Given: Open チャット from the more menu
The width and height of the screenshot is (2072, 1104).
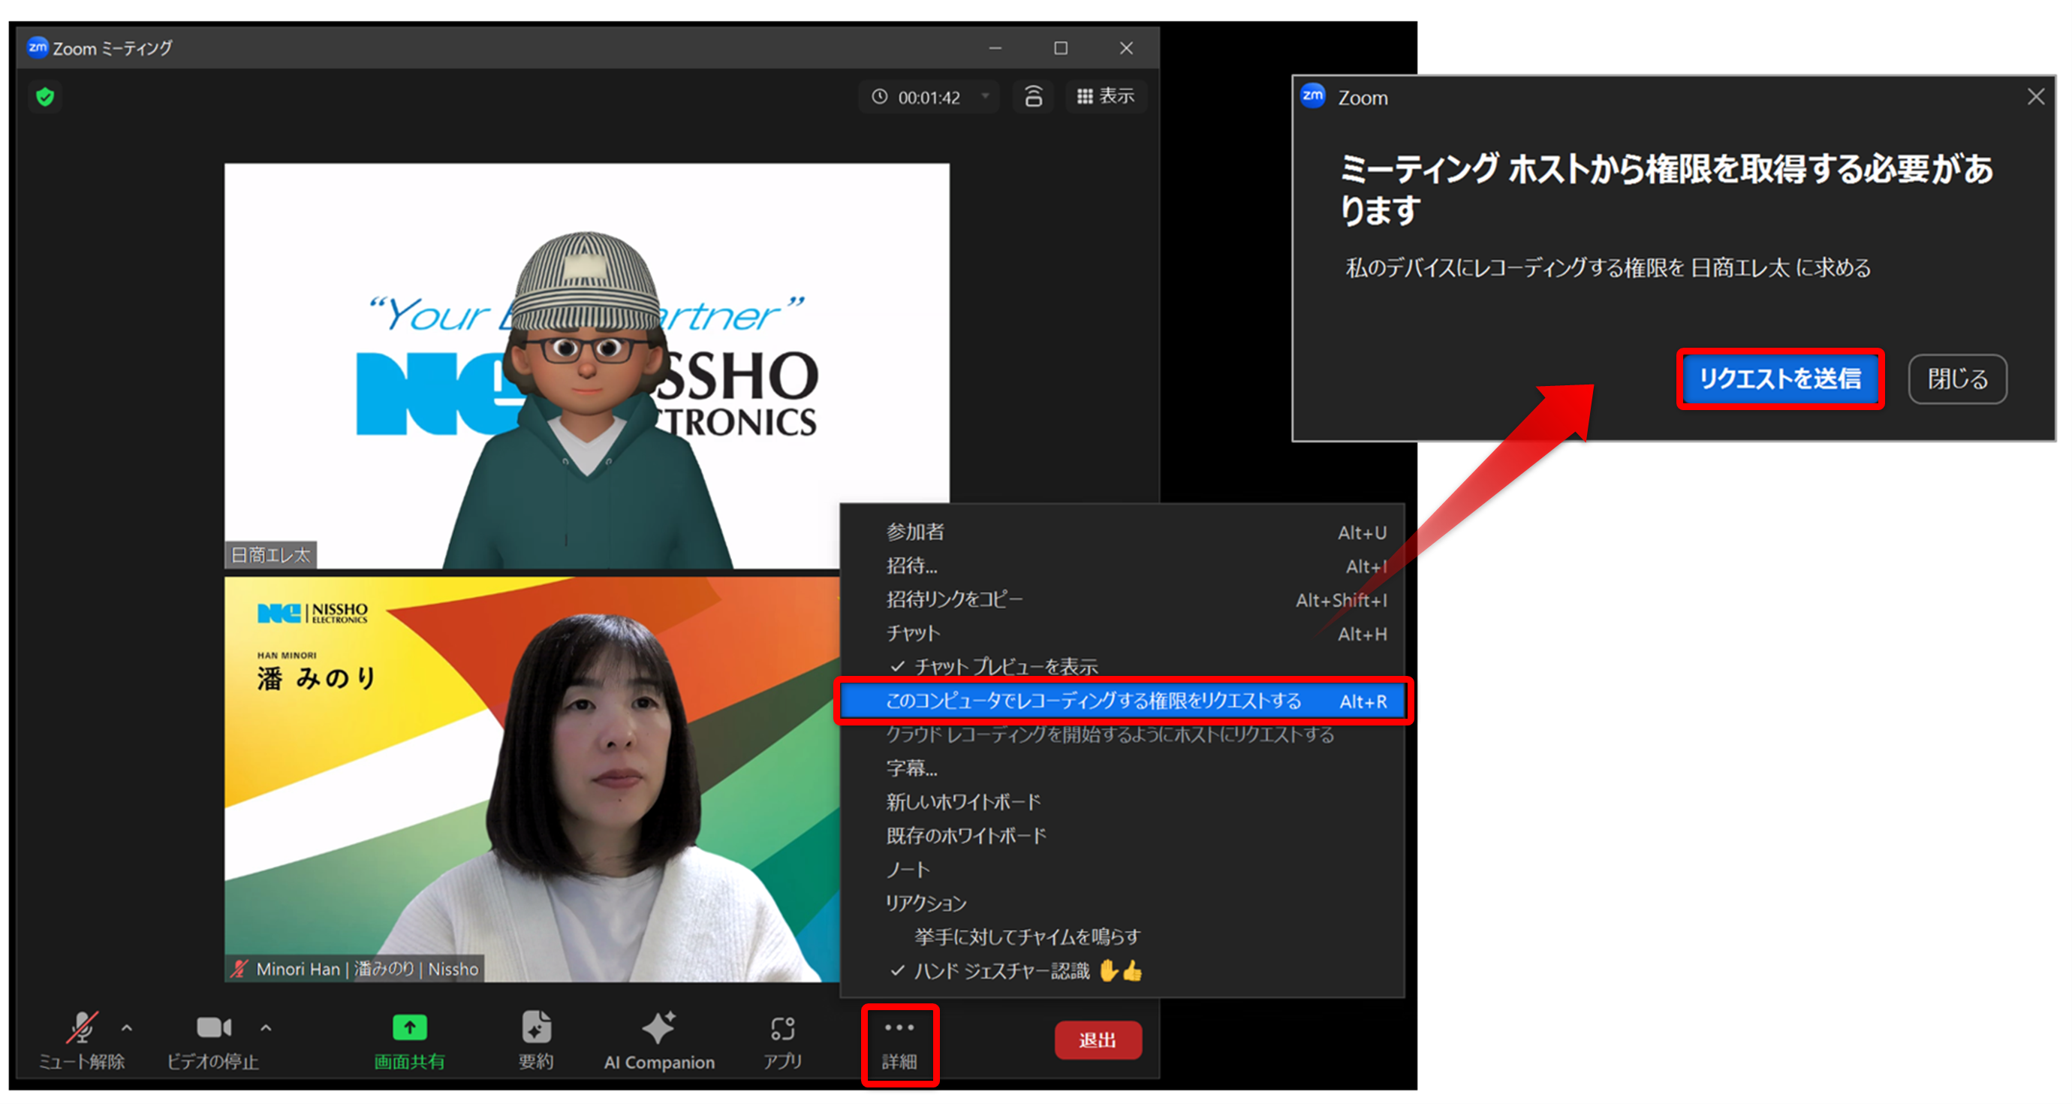Looking at the screenshot, I should click(1122, 633).
